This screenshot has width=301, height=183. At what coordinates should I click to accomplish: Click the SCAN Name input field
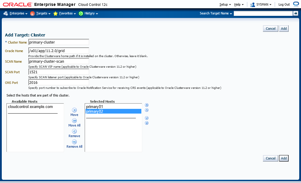pyautogui.click(x=58, y=61)
